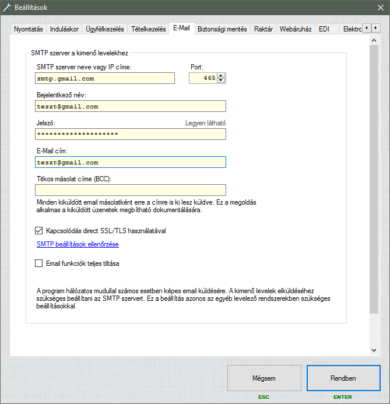Confirm settings with the Rendben button
390x404 pixels.
(343, 378)
